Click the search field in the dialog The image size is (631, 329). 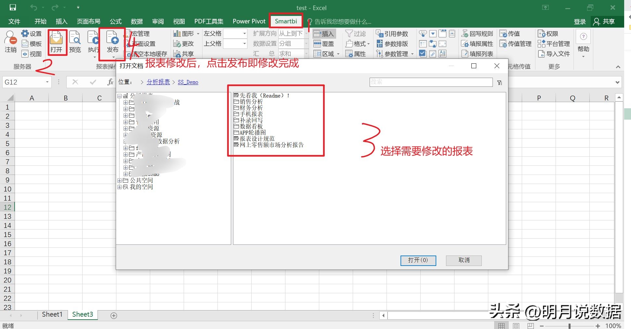[x=430, y=82]
